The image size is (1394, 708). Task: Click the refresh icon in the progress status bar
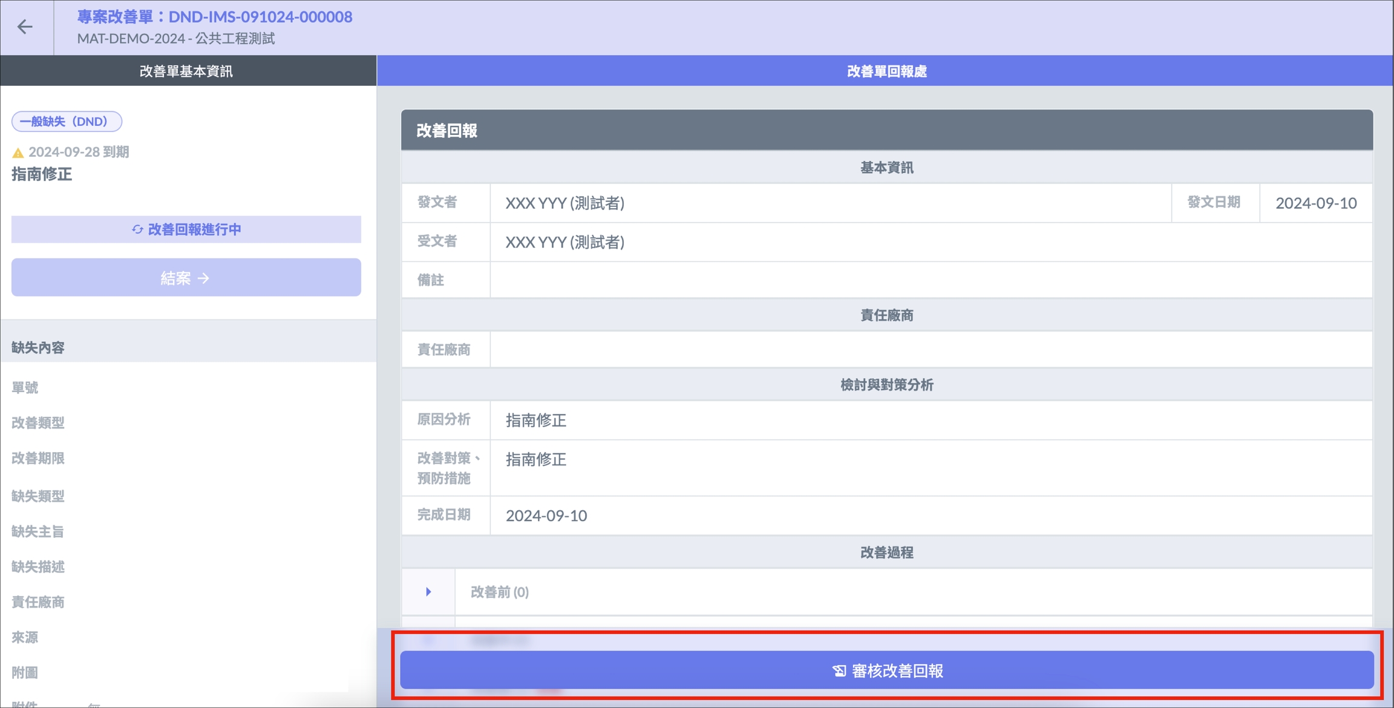(x=137, y=229)
